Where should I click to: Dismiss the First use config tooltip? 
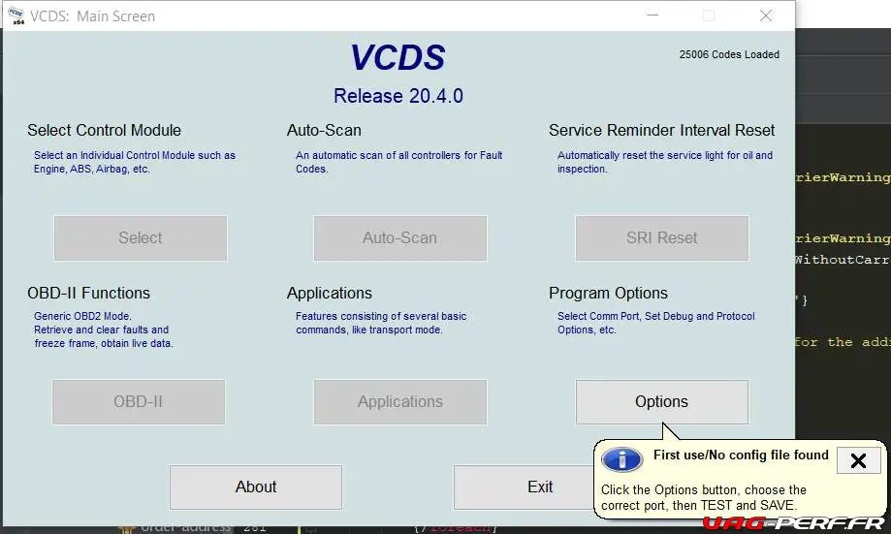858,460
